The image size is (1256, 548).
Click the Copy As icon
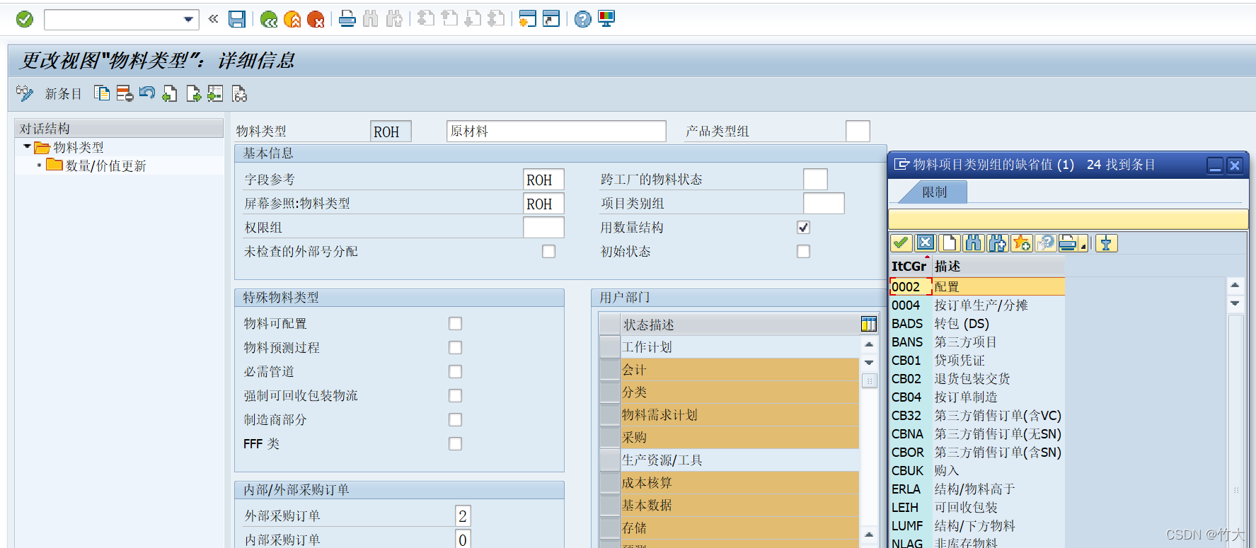pos(102,93)
